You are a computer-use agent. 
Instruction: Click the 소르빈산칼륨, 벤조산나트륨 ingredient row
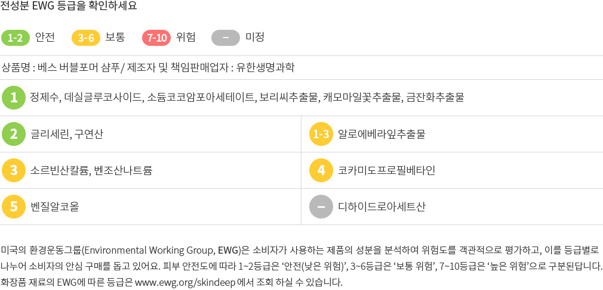[x=150, y=170]
